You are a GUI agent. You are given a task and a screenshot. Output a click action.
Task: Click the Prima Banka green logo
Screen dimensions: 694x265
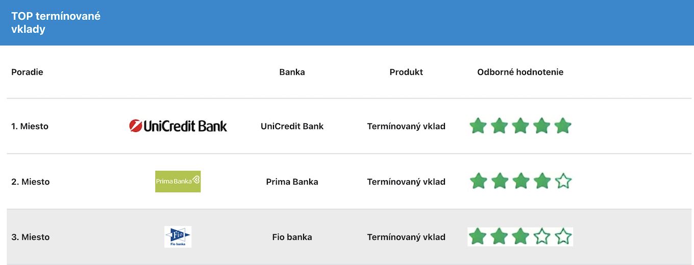pos(178,181)
